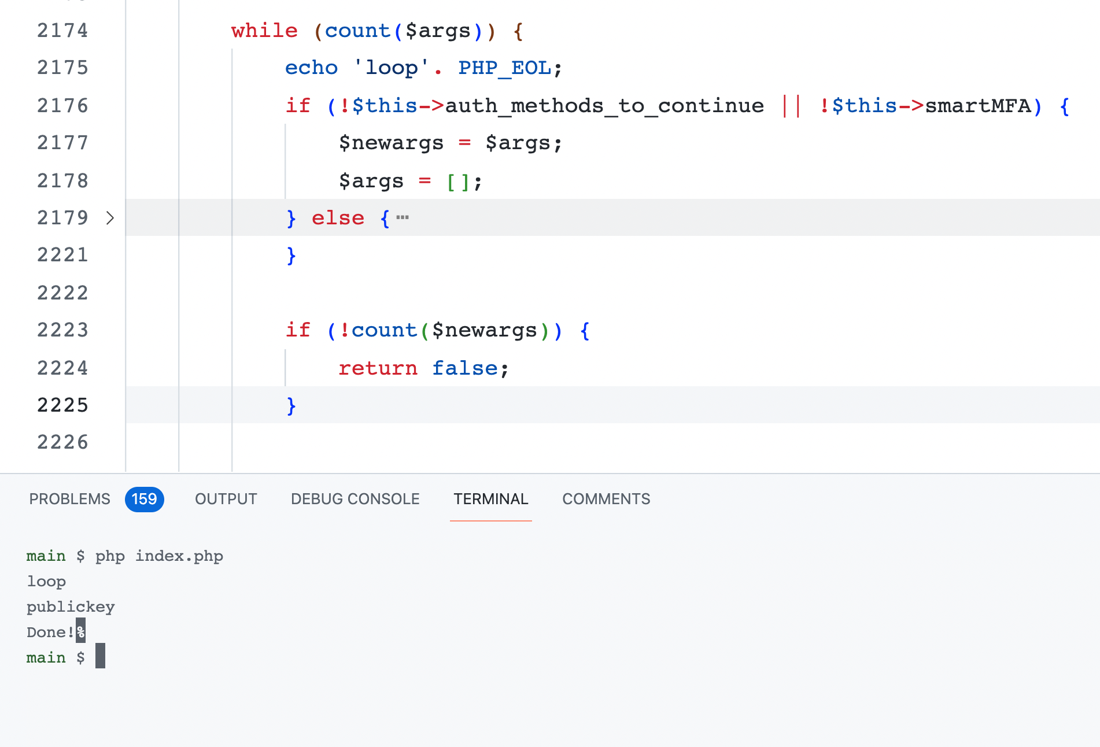Click the 'php index.php' command in terminal
Image resolution: width=1100 pixels, height=747 pixels.
click(159, 556)
